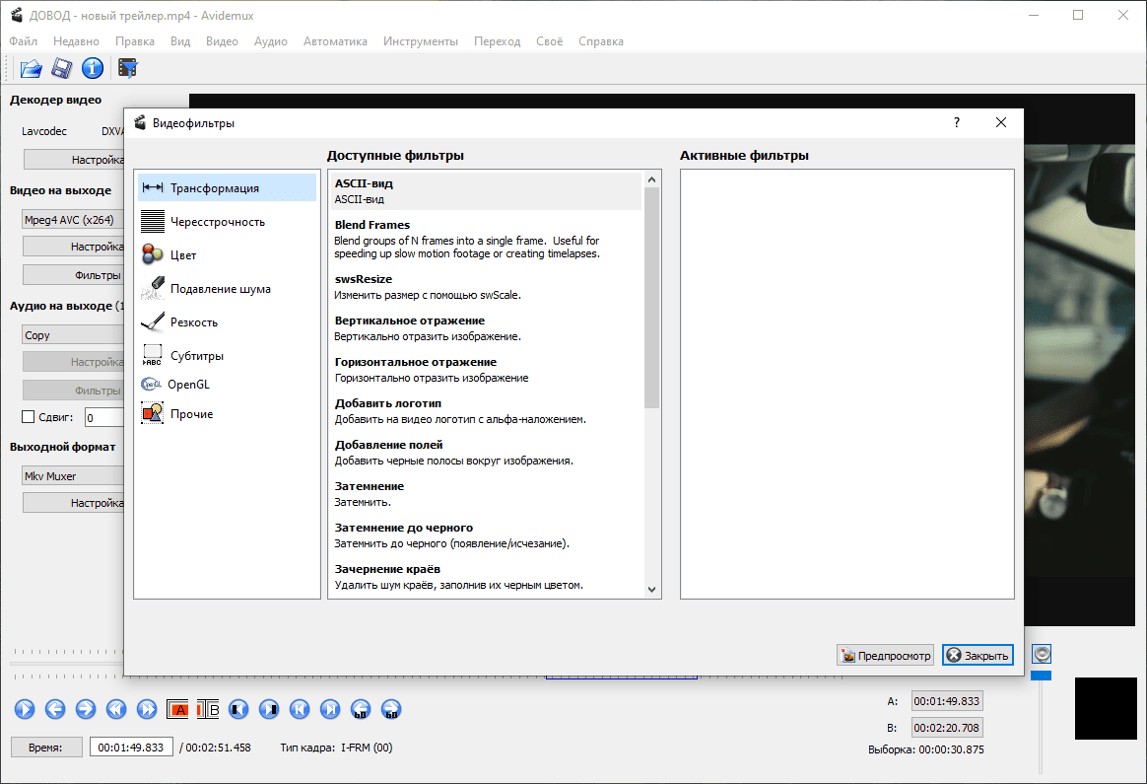Click the Предпросмотр button
The height and width of the screenshot is (784, 1147).
pyautogui.click(x=885, y=655)
